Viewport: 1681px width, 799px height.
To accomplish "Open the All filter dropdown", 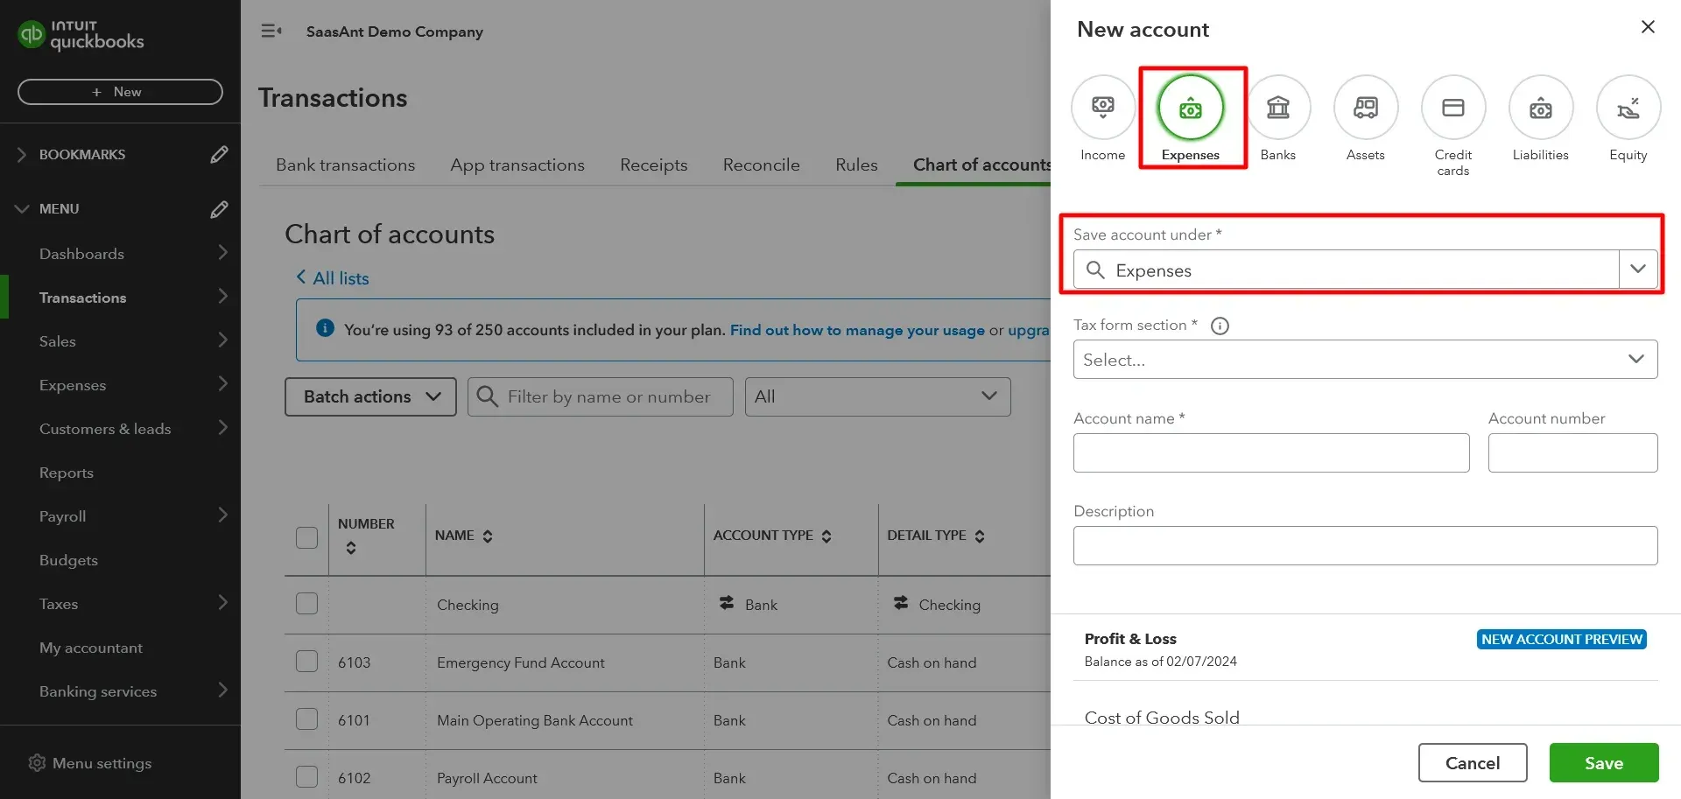I will coord(877,396).
